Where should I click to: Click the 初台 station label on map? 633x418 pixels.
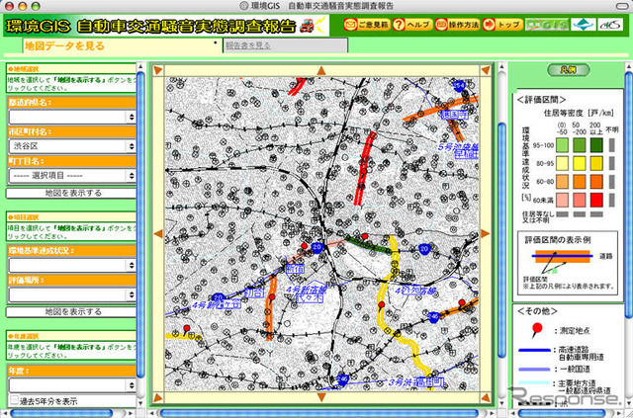[x=253, y=293]
